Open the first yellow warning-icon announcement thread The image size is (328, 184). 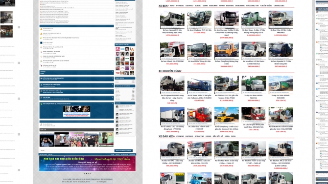pyautogui.click(x=48, y=29)
